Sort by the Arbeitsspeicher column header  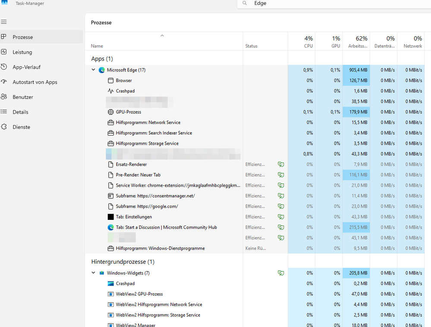(356, 41)
